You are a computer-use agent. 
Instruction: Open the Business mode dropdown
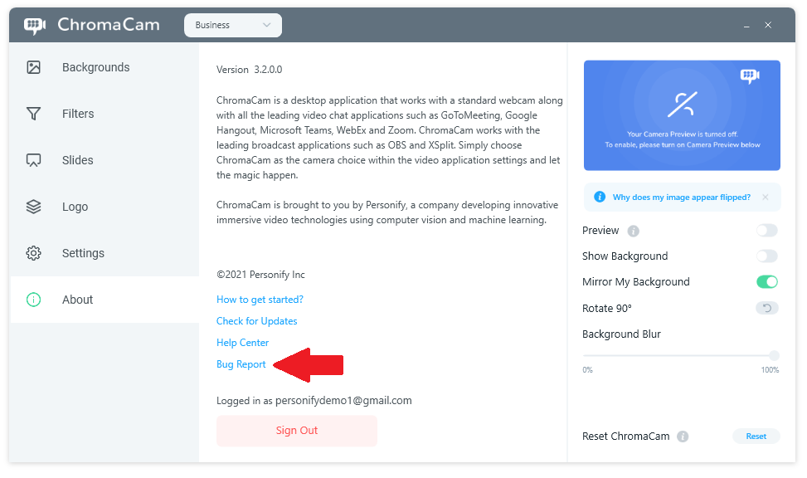232,25
